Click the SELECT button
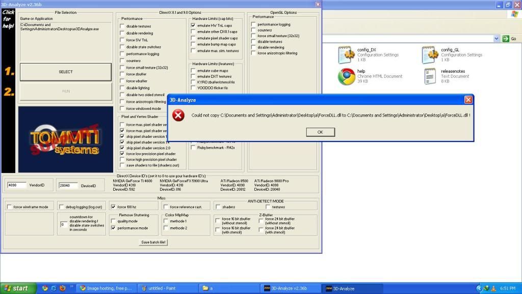522x294 pixels. tap(66, 72)
